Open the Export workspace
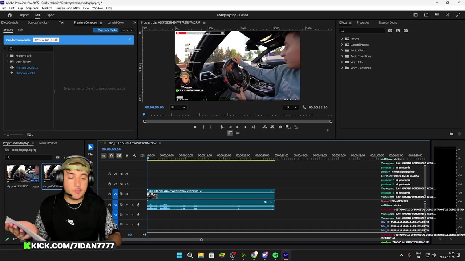 click(x=50, y=15)
